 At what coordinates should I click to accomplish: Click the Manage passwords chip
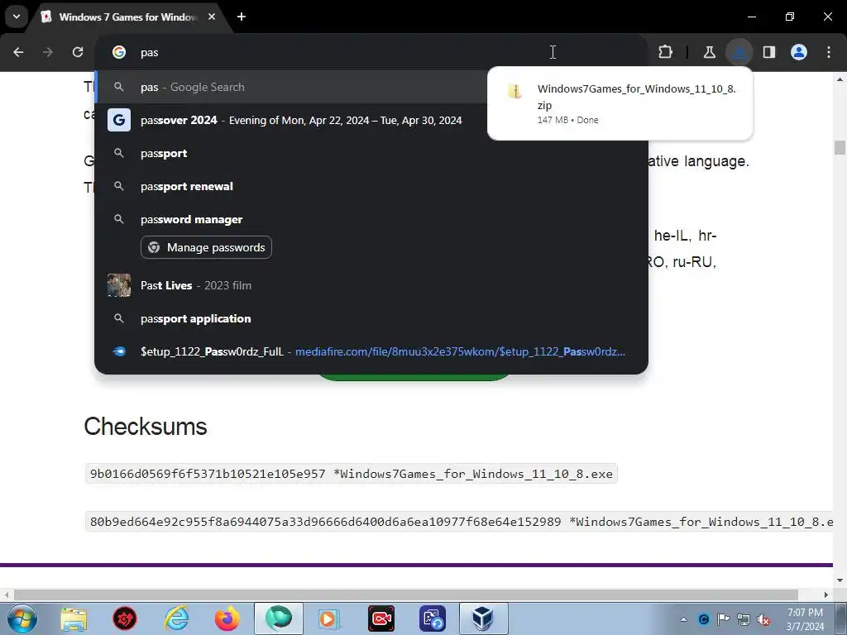click(x=206, y=247)
